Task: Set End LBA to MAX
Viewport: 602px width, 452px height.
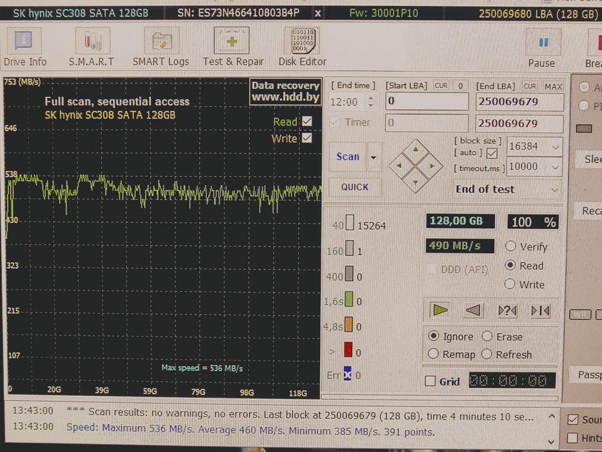Action: tap(553, 87)
